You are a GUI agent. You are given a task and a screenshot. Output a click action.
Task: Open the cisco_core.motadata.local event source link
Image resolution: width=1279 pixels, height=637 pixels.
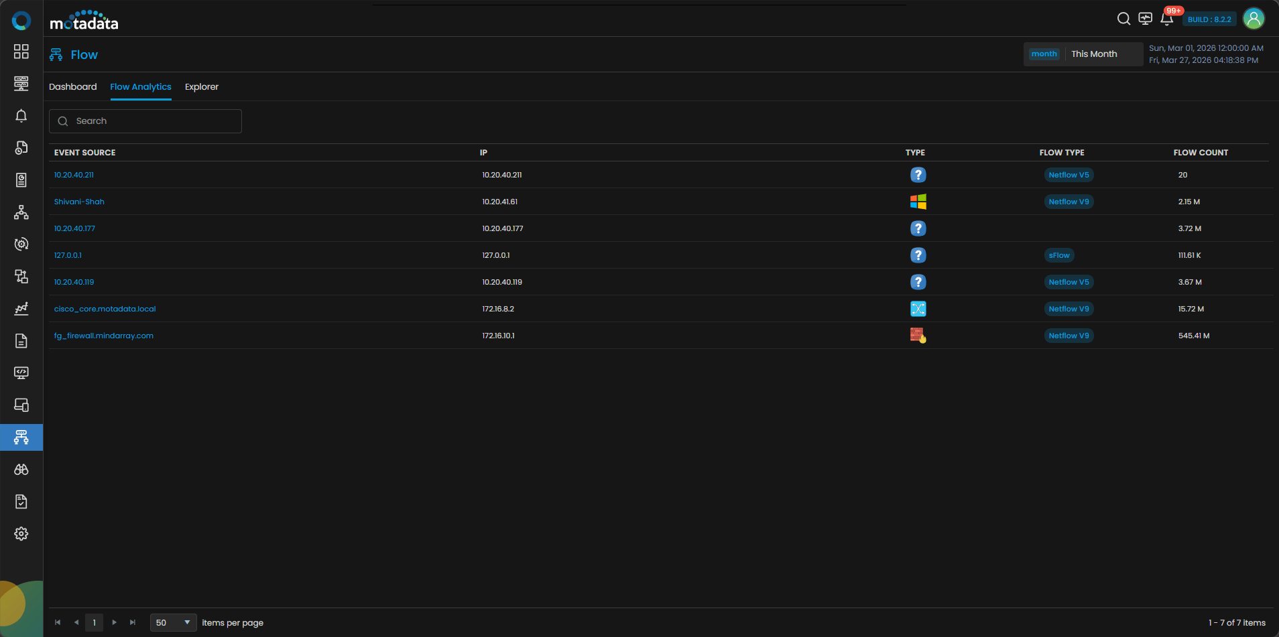[x=105, y=309]
